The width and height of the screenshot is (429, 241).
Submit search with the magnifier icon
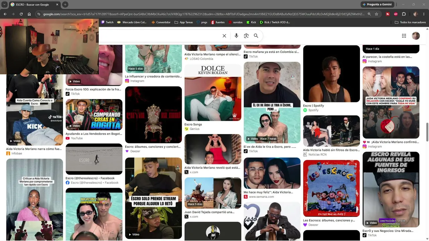256,36
